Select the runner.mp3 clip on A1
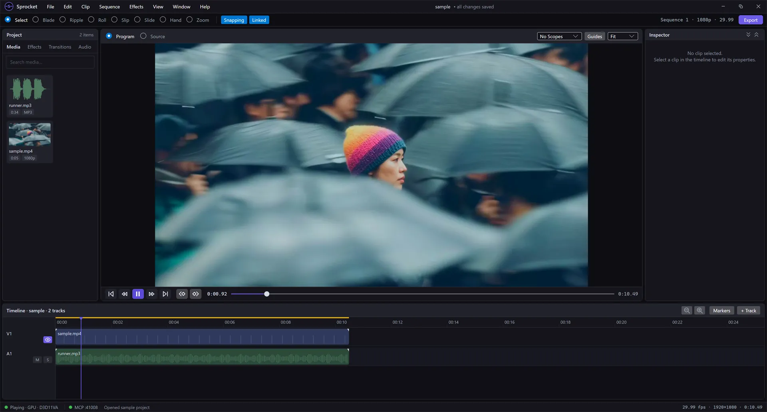This screenshot has height=412, width=767. [x=202, y=356]
